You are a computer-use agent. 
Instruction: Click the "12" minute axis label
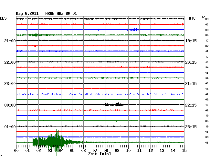click(151, 151)
